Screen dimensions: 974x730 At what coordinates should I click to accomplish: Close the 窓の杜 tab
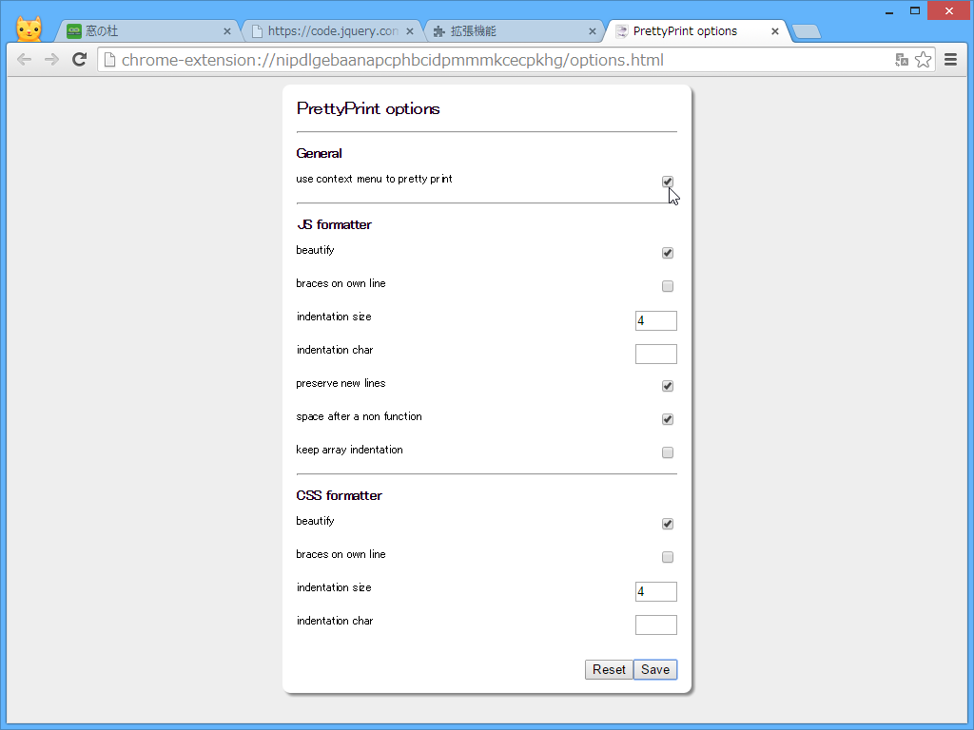[x=227, y=31]
